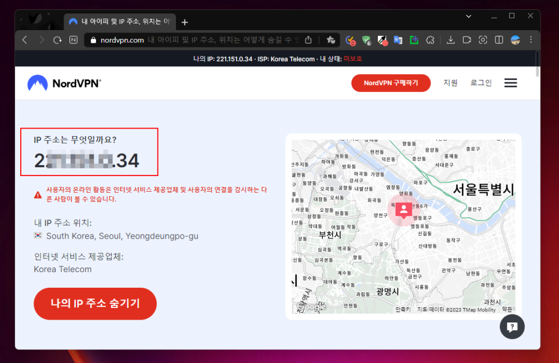The width and height of the screenshot is (559, 363).
Task: Click the red warning triangle icon
Action: tap(38, 195)
